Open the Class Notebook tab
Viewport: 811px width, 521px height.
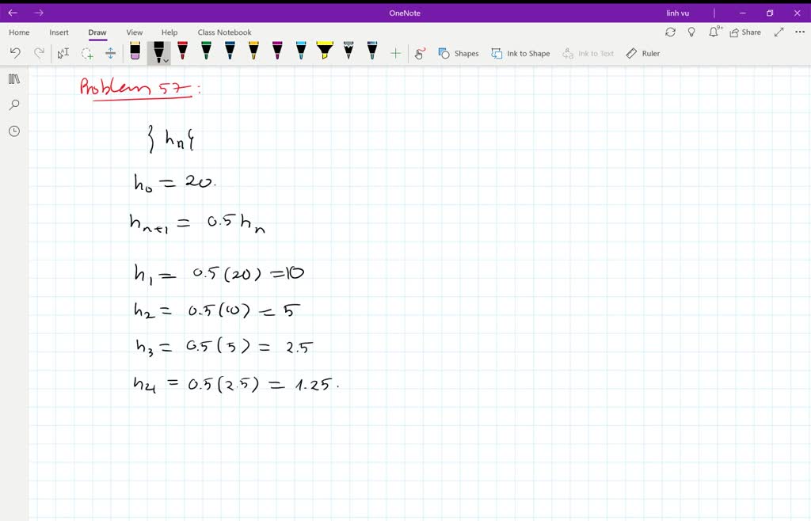click(224, 32)
